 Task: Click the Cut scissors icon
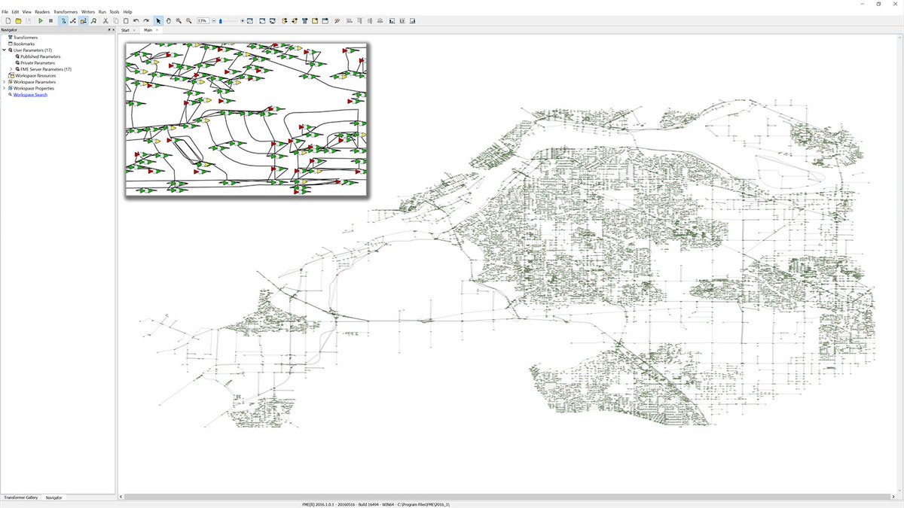click(105, 20)
